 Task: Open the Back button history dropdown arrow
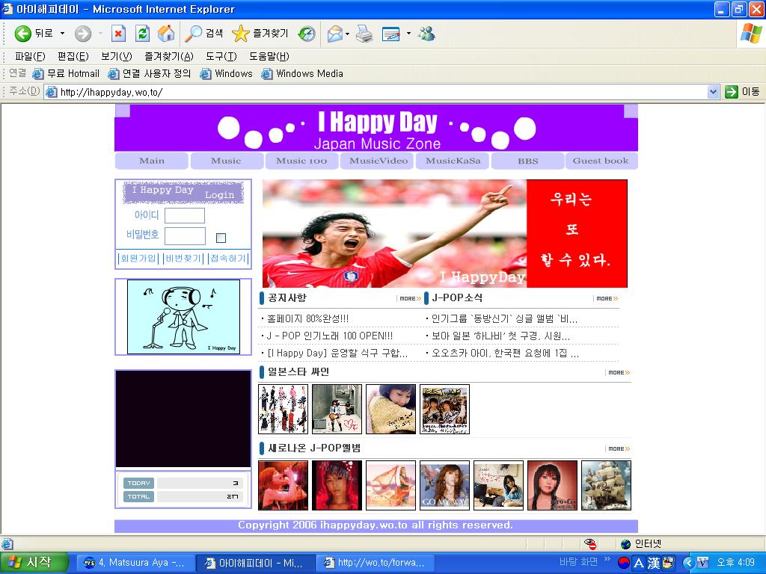62,34
